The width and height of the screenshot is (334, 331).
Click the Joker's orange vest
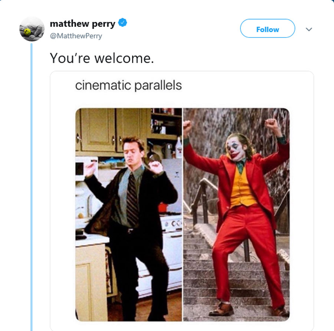(x=242, y=188)
